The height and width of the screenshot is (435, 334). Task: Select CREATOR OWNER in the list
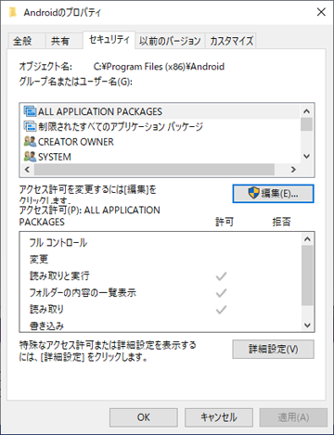click(161, 141)
